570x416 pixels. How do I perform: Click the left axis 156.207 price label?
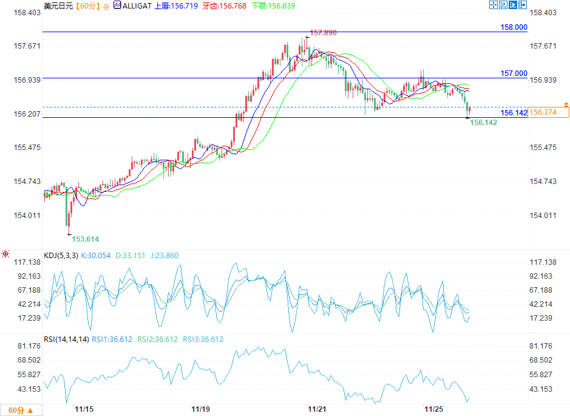pos(27,114)
